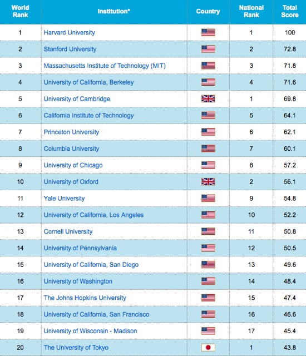The image size is (306, 356).
Task: Click the US flag in MIT row
Action: click(x=208, y=66)
